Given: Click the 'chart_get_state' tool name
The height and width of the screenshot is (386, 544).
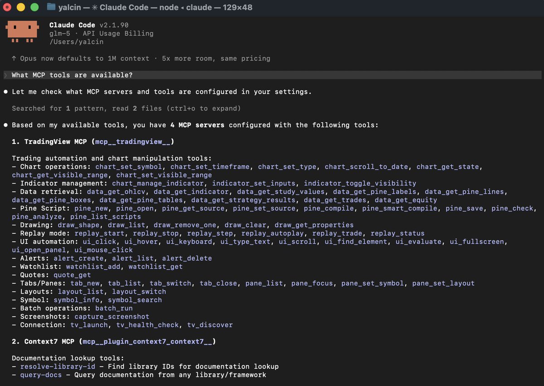Looking at the screenshot, I should click(448, 167).
